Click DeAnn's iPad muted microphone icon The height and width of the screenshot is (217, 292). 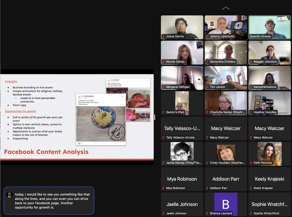click(x=163, y=112)
